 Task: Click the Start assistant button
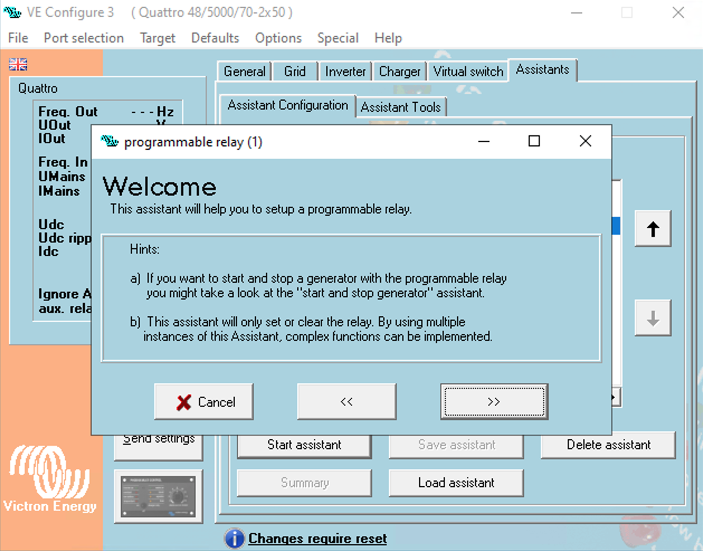pos(305,445)
